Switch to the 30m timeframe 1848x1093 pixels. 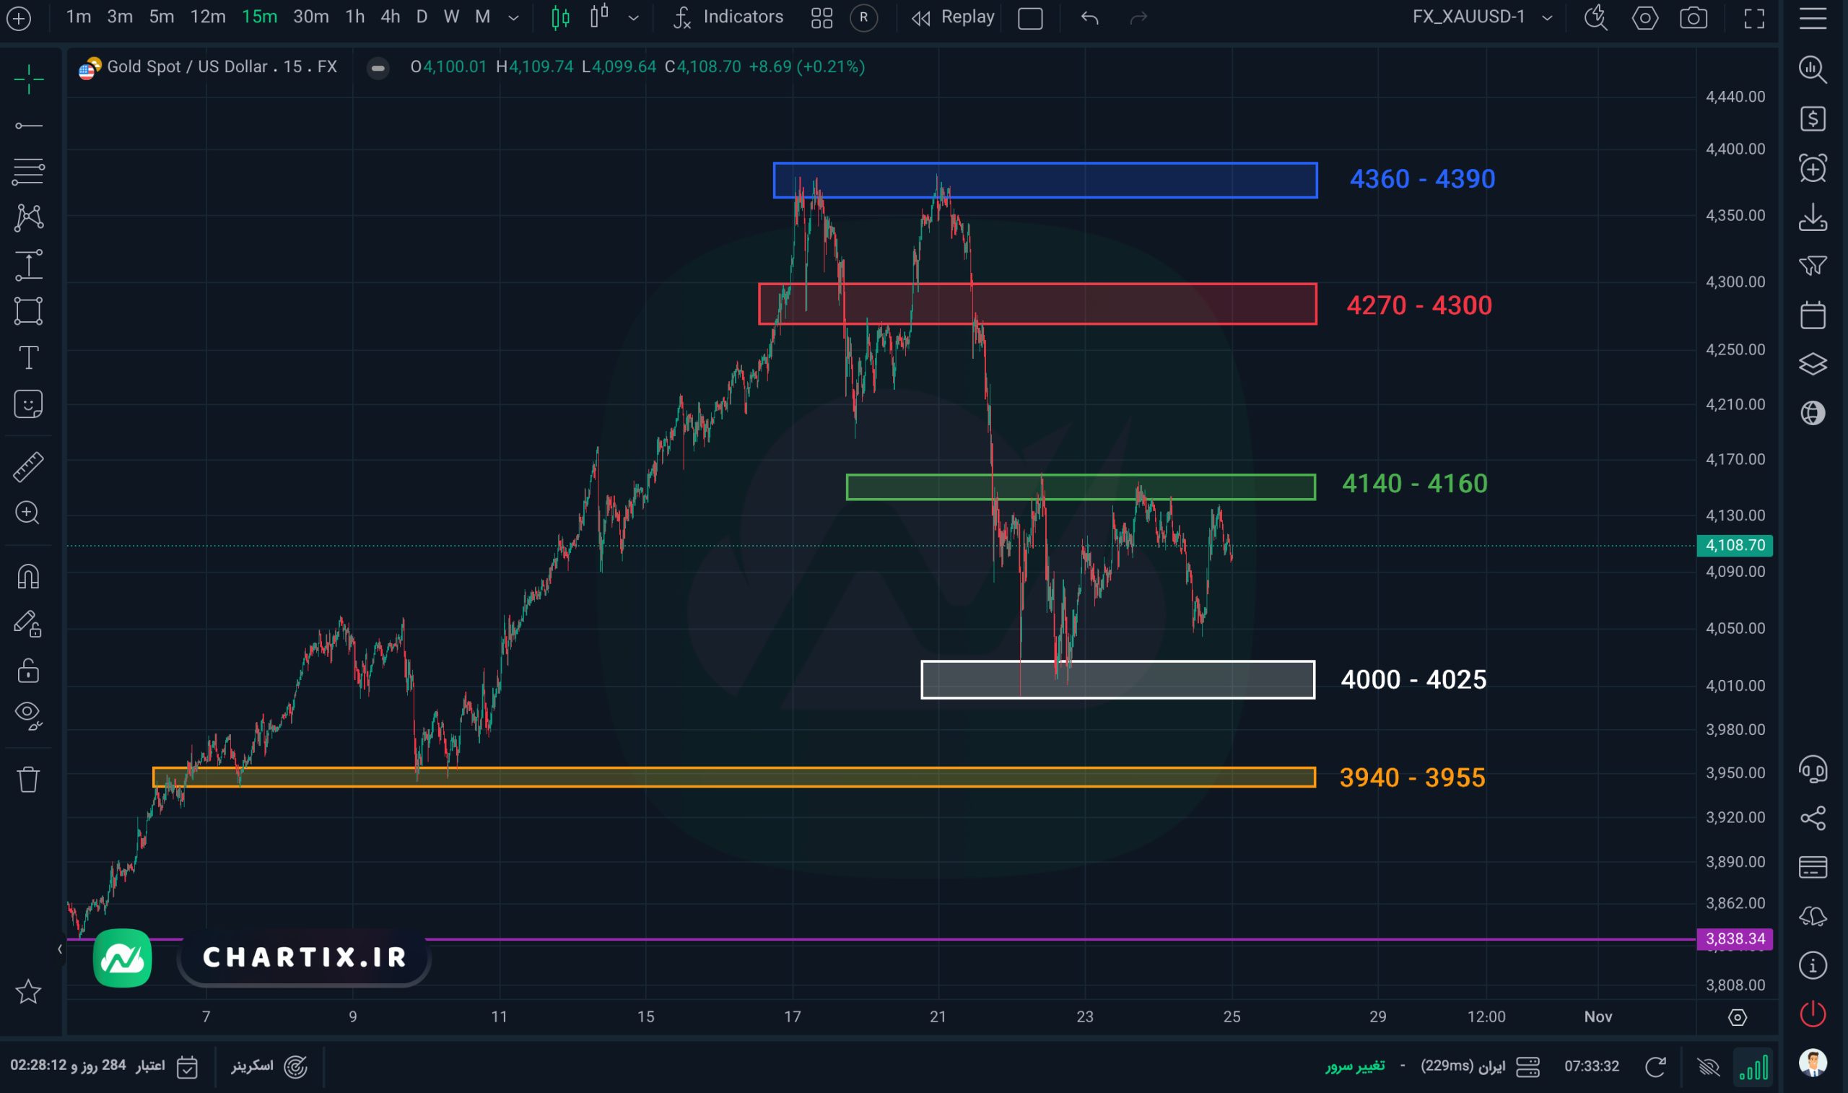[x=310, y=17]
